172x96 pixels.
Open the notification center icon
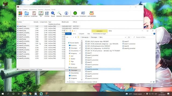(169, 94)
